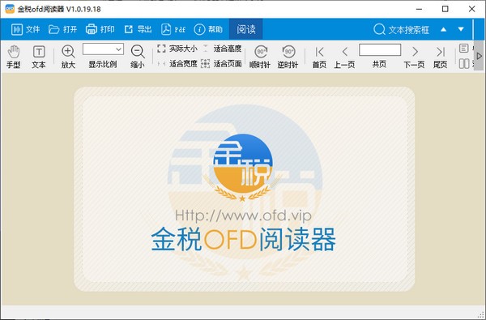Go to next search result down arrow
The height and width of the screenshot is (320, 486).
coord(461,29)
